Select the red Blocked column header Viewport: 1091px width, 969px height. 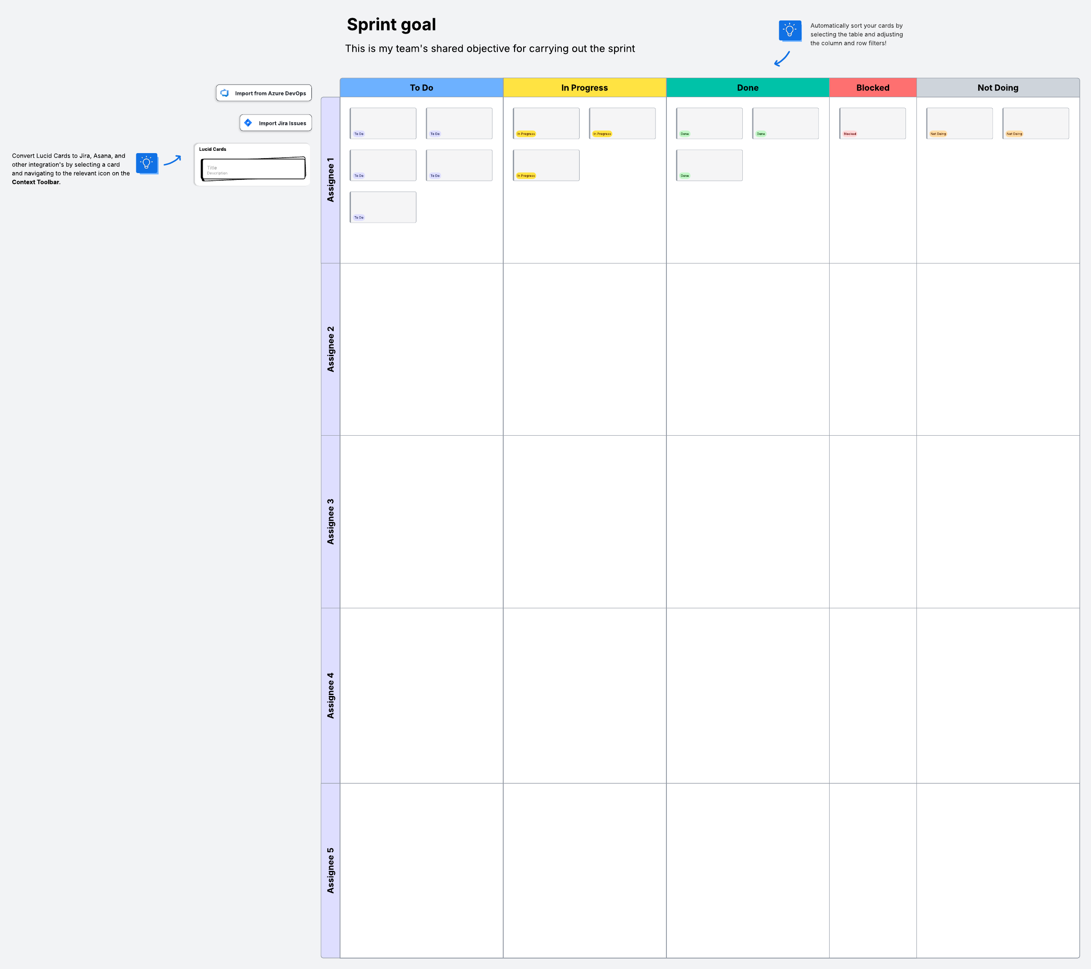tap(872, 88)
